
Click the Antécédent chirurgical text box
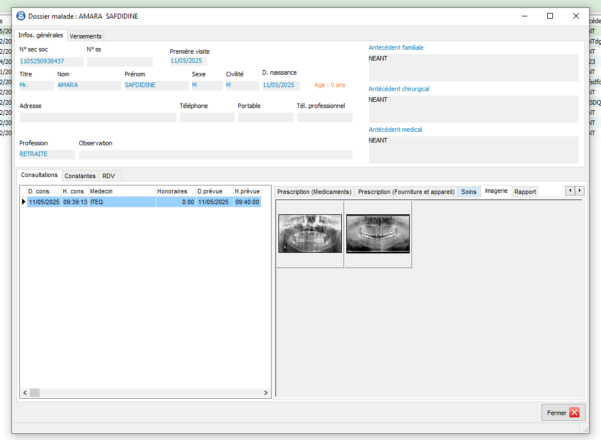click(x=473, y=109)
